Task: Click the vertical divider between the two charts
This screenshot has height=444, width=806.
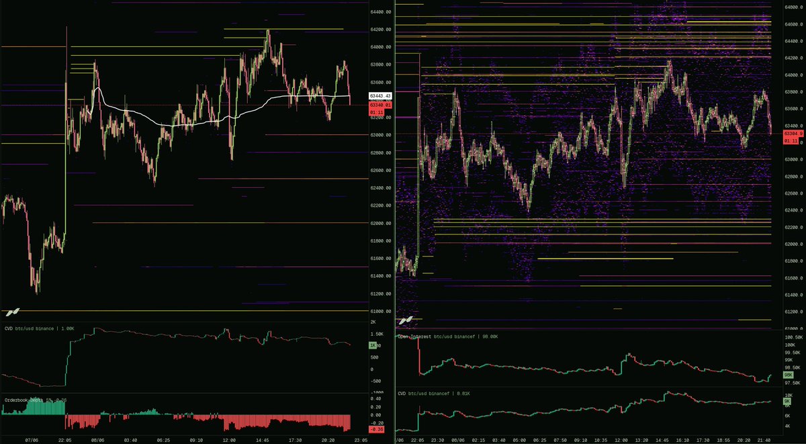Action: (x=395, y=222)
